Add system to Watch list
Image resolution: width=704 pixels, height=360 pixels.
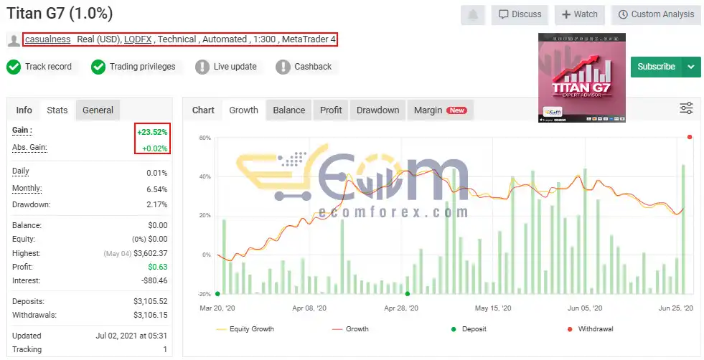point(580,15)
